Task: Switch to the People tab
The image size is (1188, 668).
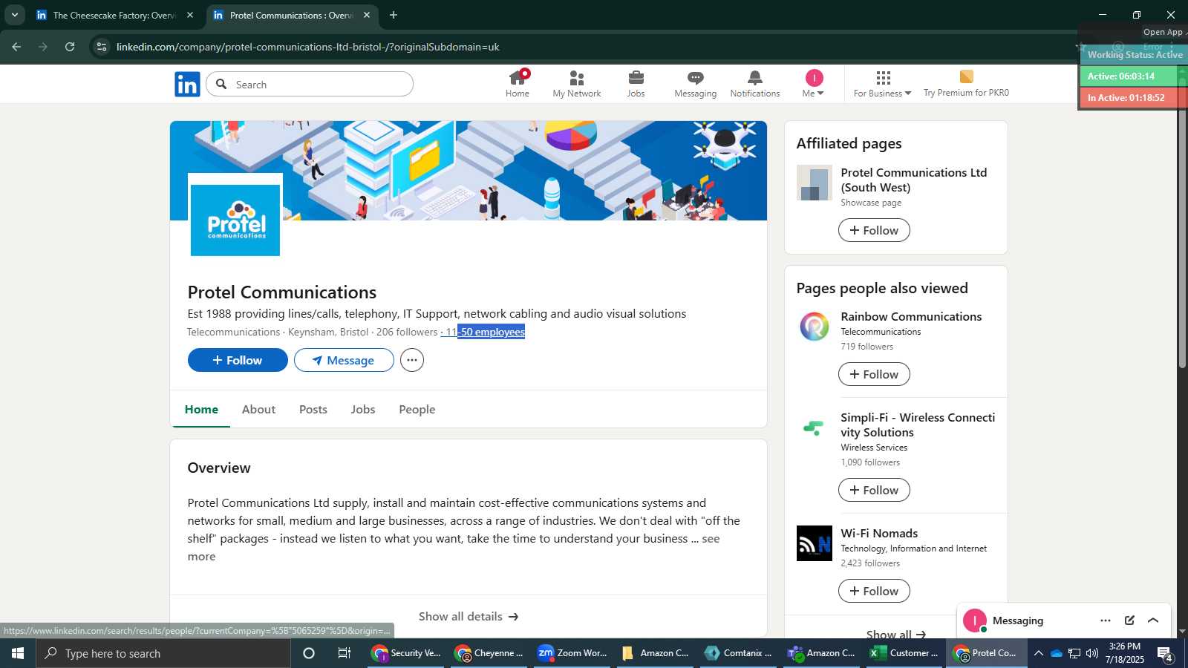Action: pos(417,409)
